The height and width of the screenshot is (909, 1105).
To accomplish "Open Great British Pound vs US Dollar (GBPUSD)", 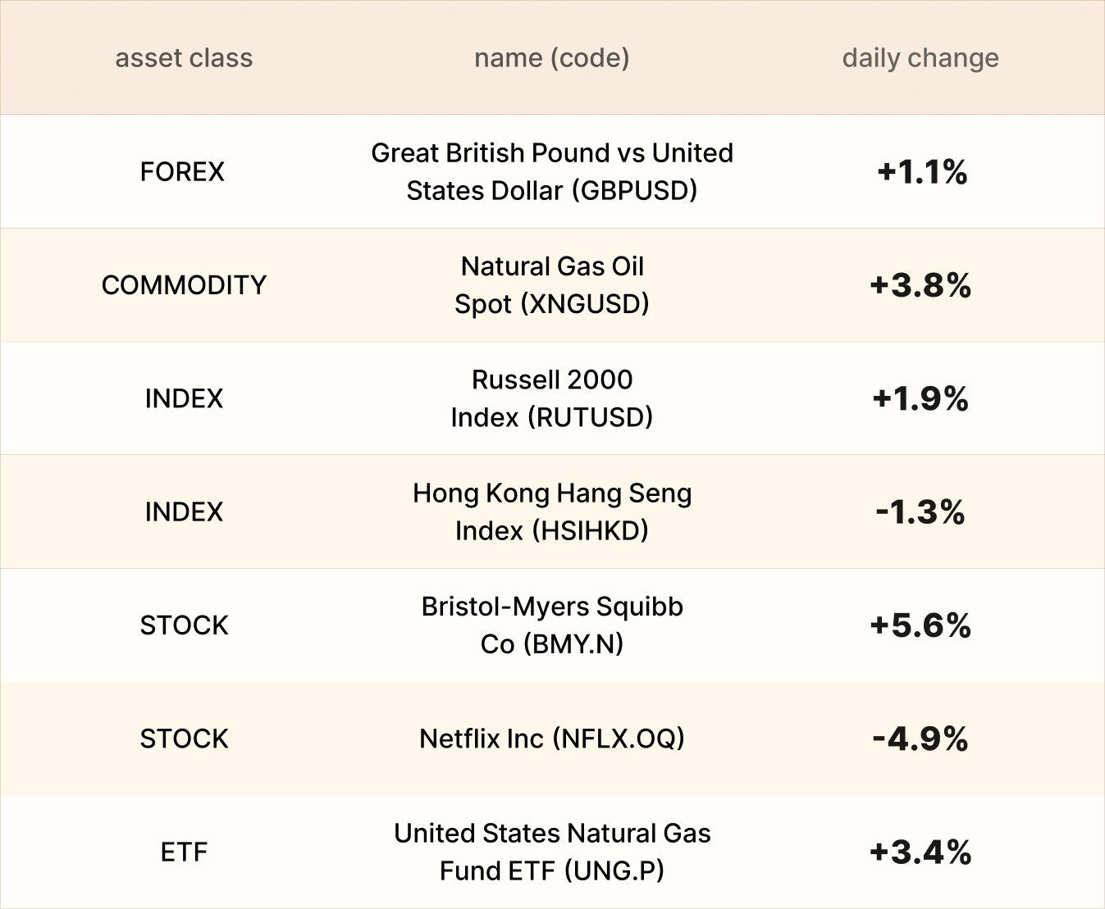I will (x=551, y=171).
